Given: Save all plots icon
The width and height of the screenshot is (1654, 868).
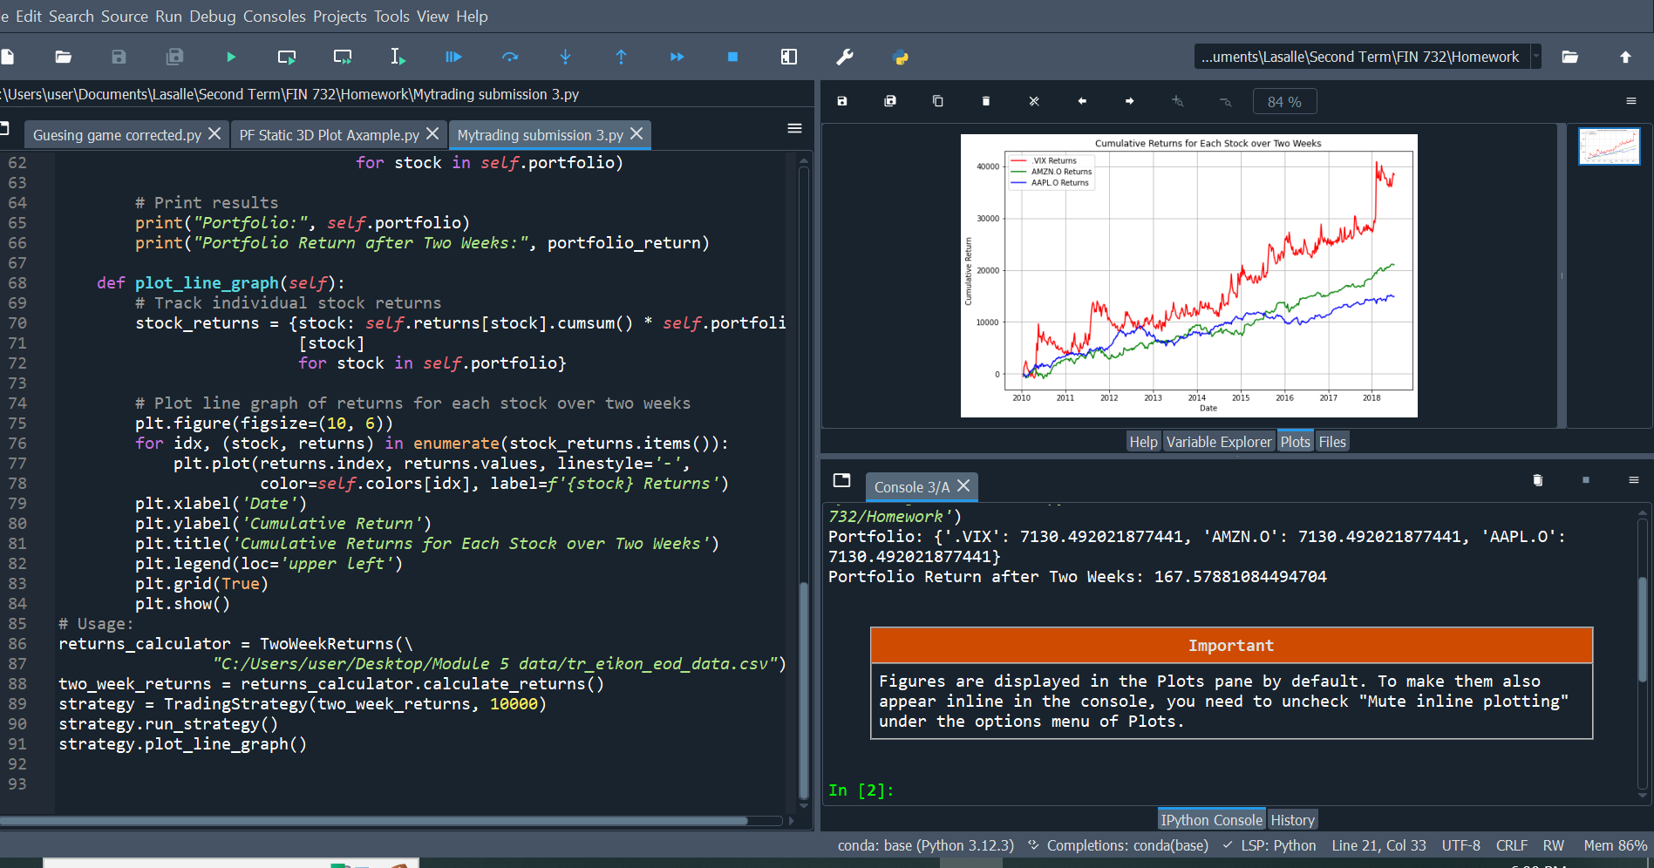Looking at the screenshot, I should (890, 101).
